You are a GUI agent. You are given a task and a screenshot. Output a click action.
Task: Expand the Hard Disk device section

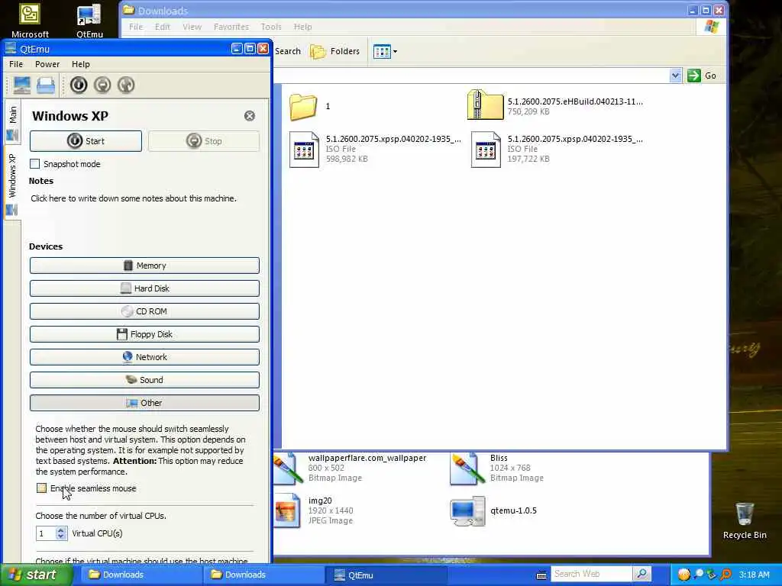click(x=144, y=288)
